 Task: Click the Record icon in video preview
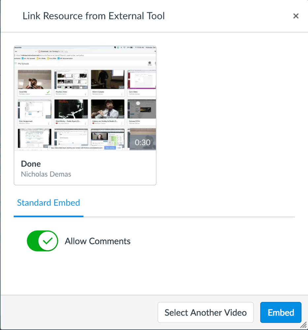tap(150, 63)
